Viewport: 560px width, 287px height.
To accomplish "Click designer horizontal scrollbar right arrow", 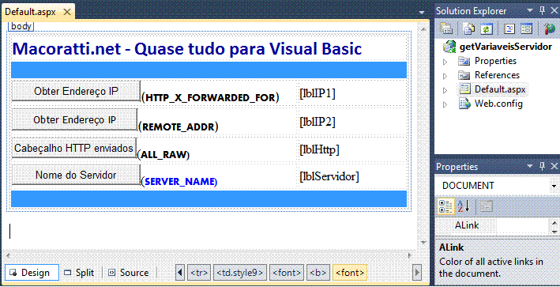I will 411,255.
